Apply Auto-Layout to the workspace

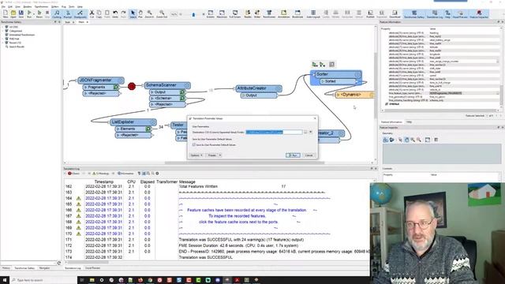point(313,13)
